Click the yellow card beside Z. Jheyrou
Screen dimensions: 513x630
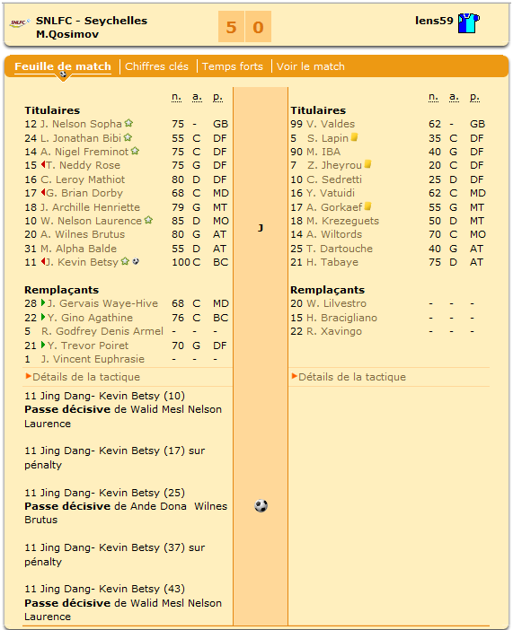[367, 164]
